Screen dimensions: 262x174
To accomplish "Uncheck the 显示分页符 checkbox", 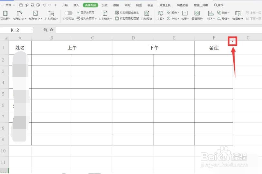I will 78,13.
